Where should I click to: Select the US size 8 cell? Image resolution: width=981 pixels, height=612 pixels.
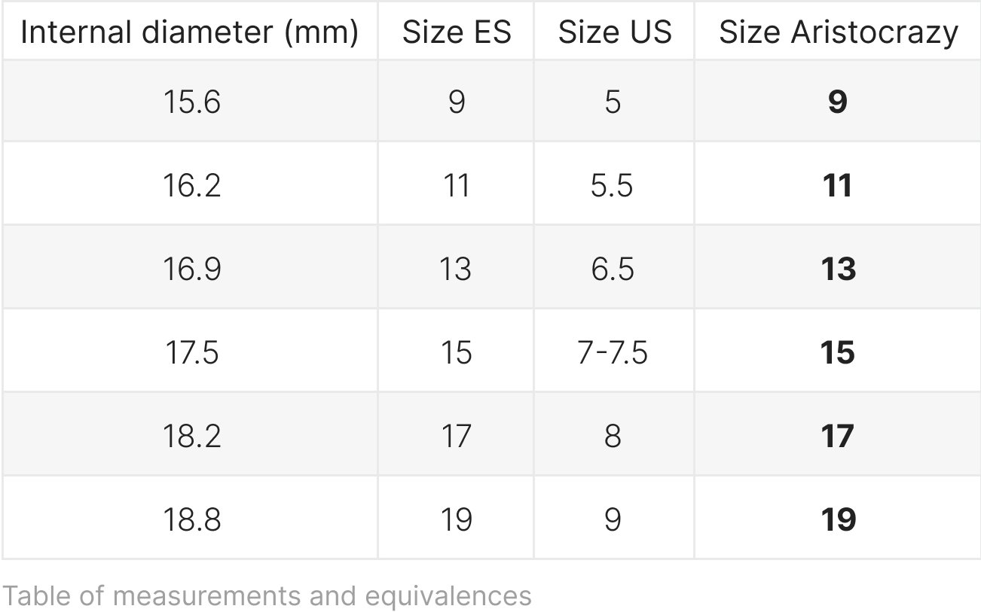[x=614, y=434]
